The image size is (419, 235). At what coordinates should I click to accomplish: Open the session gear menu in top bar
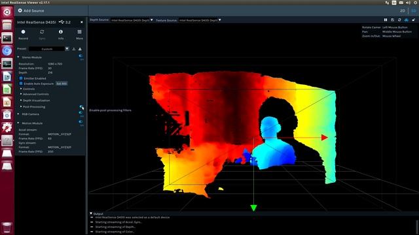pos(416,3)
